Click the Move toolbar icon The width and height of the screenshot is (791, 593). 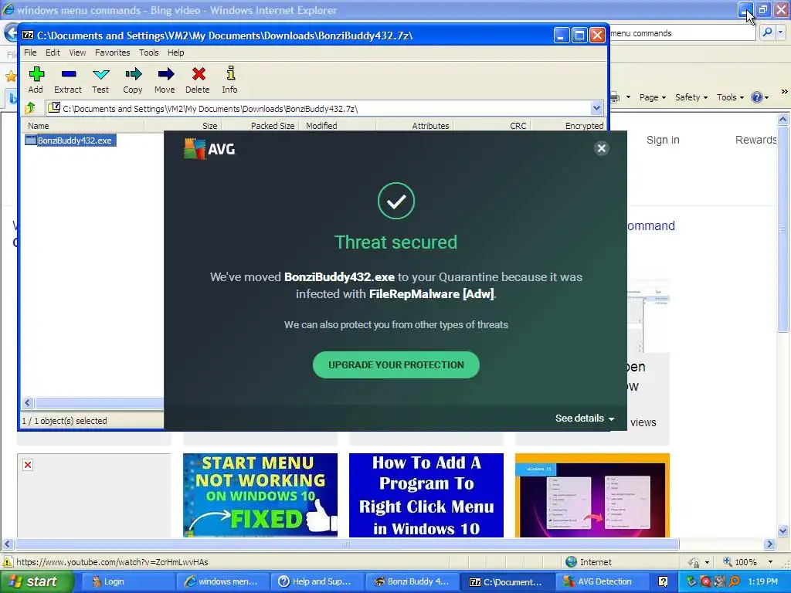(x=165, y=80)
